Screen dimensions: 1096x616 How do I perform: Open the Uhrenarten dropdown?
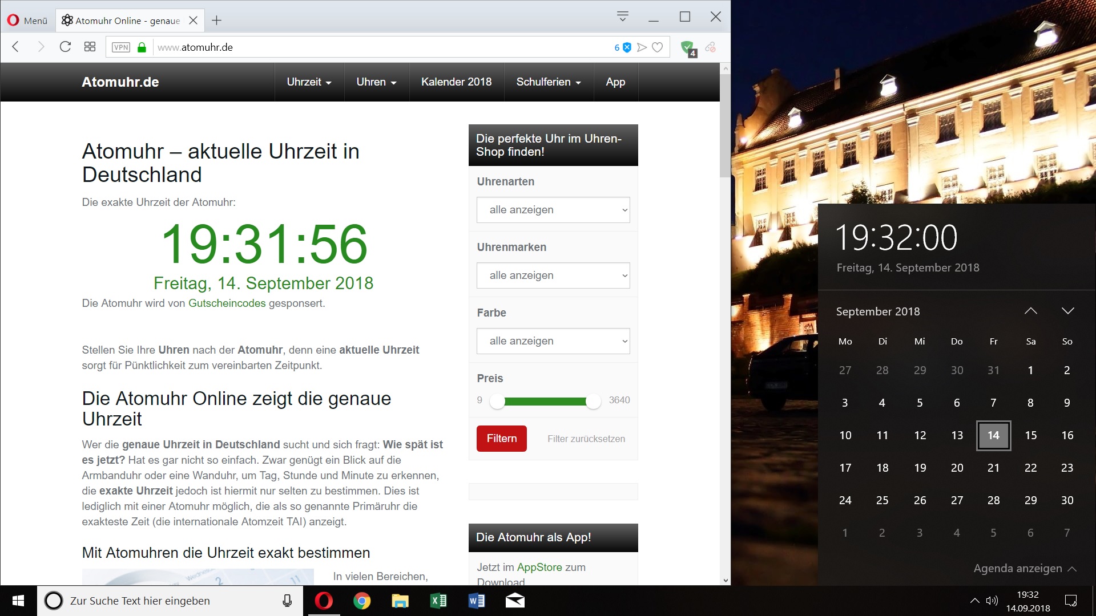pos(553,210)
